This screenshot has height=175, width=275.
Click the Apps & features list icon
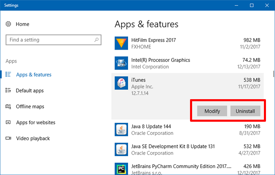coord(8,75)
